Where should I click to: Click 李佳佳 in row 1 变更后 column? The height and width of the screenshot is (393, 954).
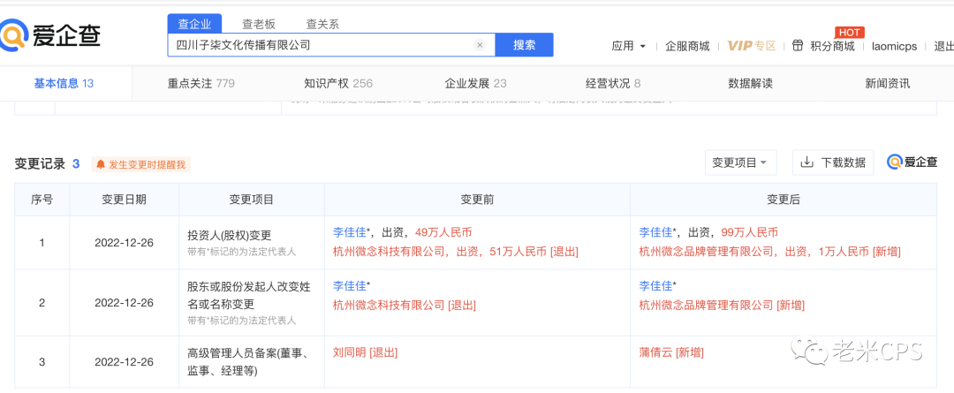click(655, 232)
